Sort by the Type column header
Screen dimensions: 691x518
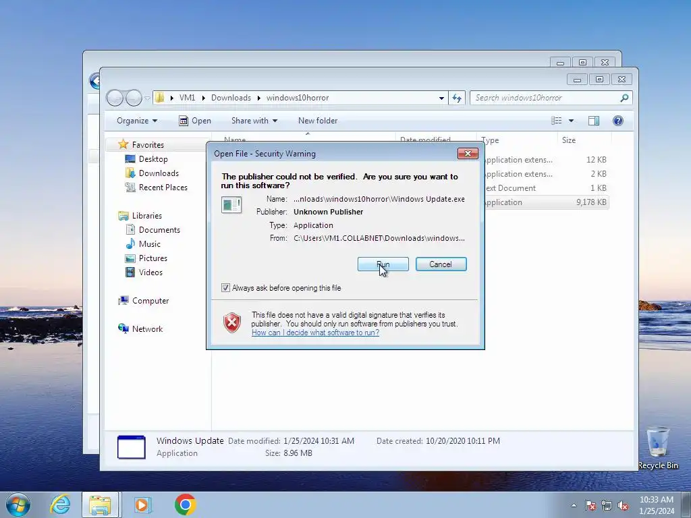[516, 140]
